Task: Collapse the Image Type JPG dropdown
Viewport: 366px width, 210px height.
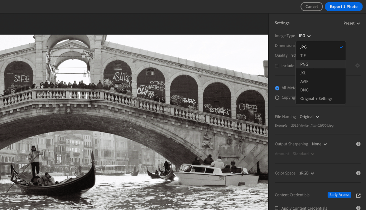Action: click(x=304, y=36)
